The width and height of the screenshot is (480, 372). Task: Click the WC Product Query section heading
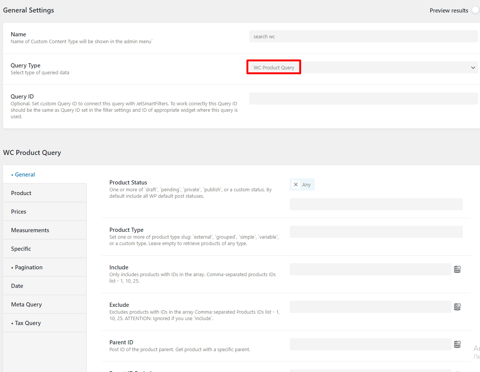32,153
